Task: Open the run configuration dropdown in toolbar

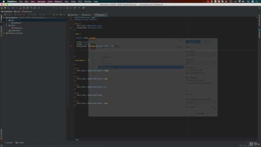Action: (x=50, y=8)
